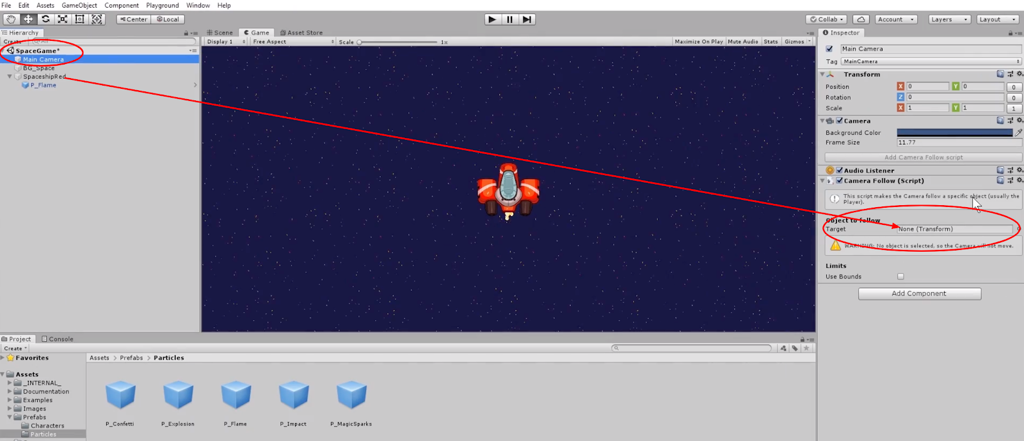1024x441 pixels.
Task: Select the Move tool
Action: pos(28,19)
